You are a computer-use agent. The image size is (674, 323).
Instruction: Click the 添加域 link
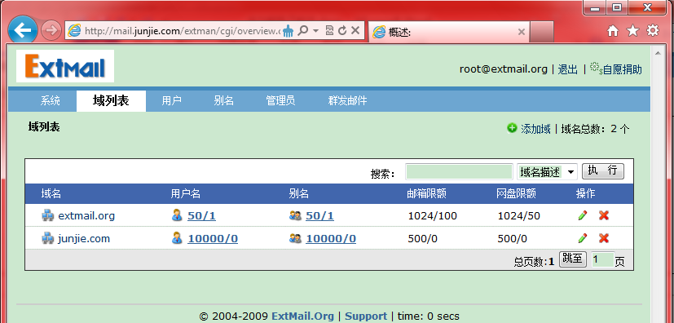535,129
